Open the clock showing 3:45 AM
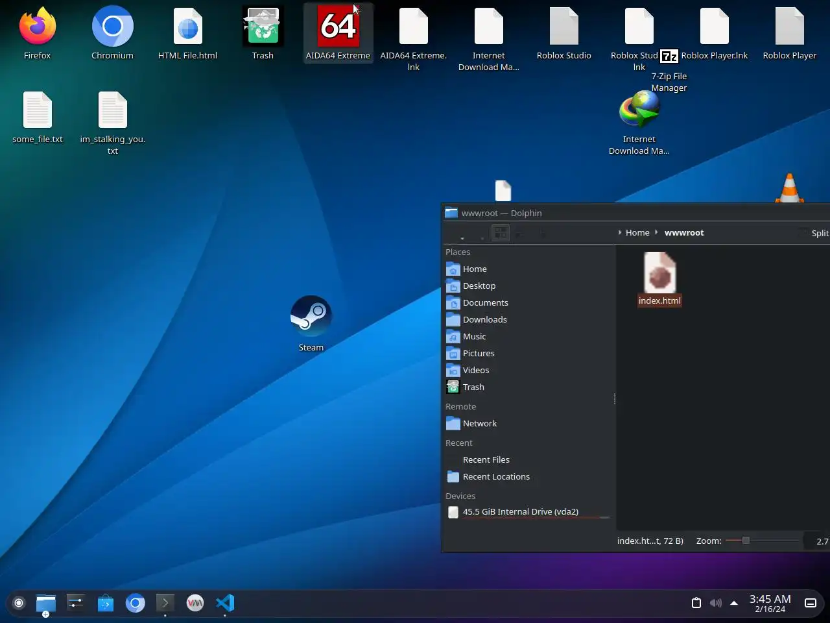This screenshot has width=830, height=623. [770, 603]
